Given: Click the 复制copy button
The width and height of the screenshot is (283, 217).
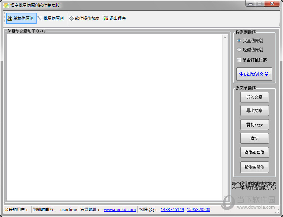Looking at the screenshot, I should [x=254, y=125].
